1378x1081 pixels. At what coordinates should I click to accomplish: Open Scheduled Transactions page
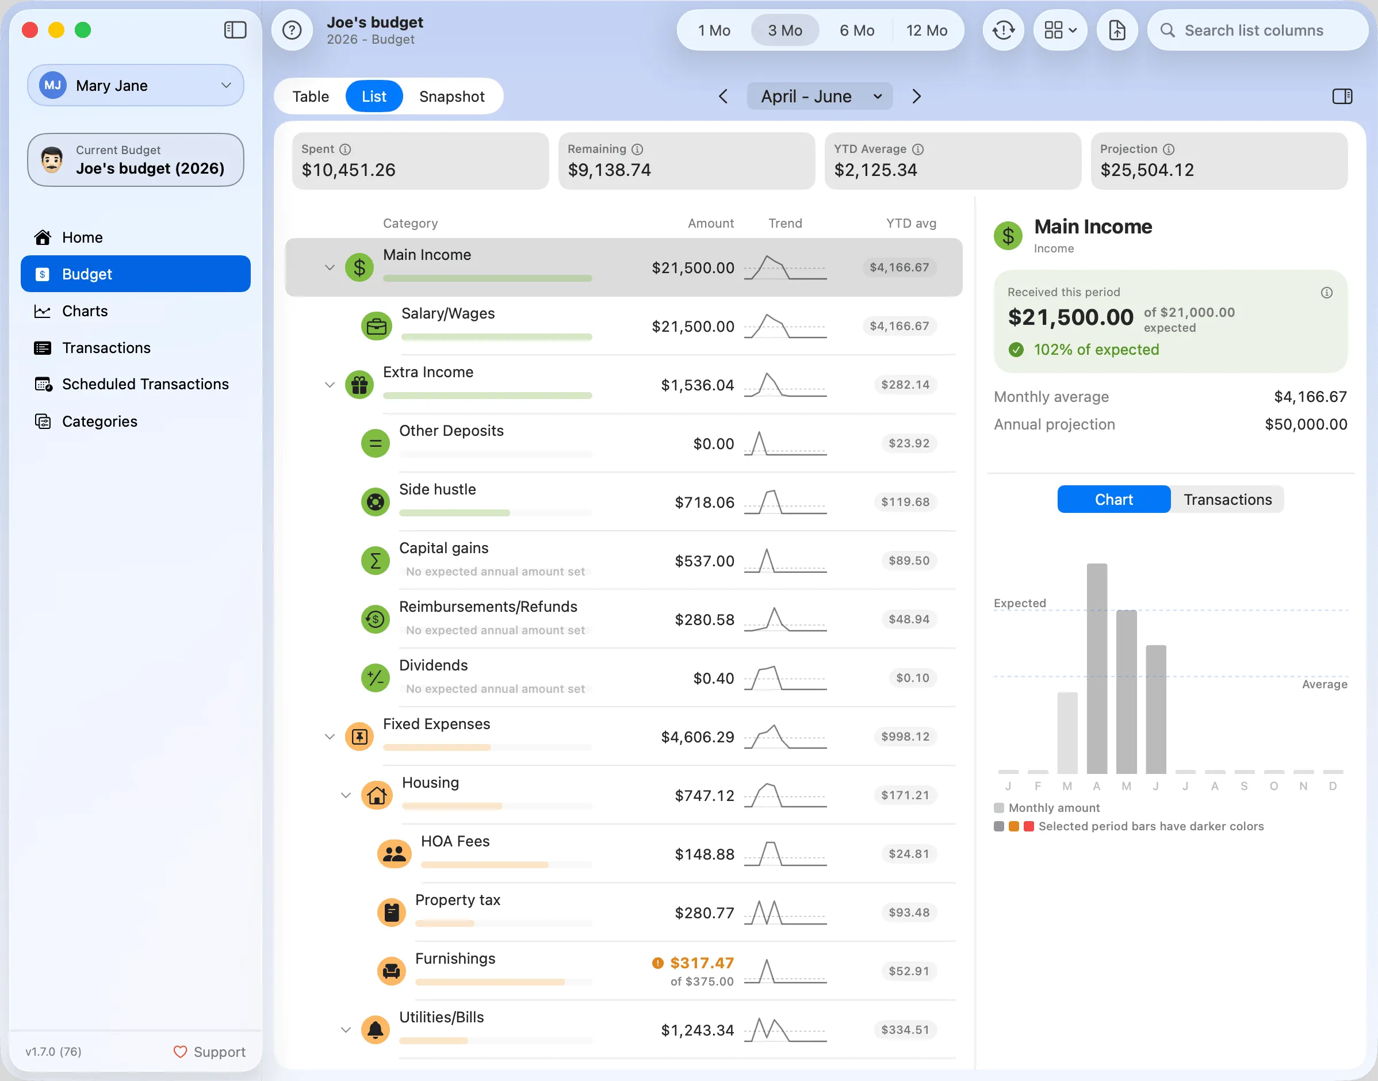tap(136, 384)
